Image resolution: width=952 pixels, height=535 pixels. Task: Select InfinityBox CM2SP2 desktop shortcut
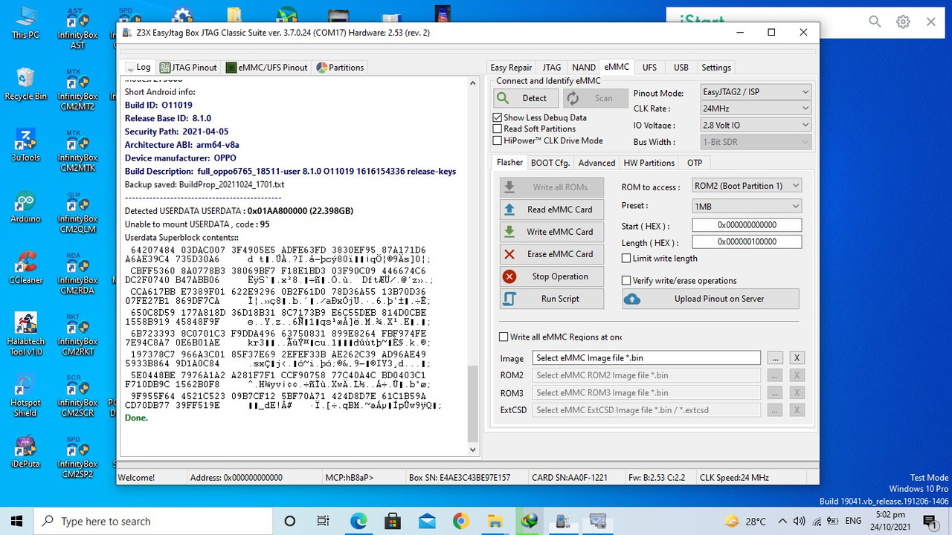[77, 457]
